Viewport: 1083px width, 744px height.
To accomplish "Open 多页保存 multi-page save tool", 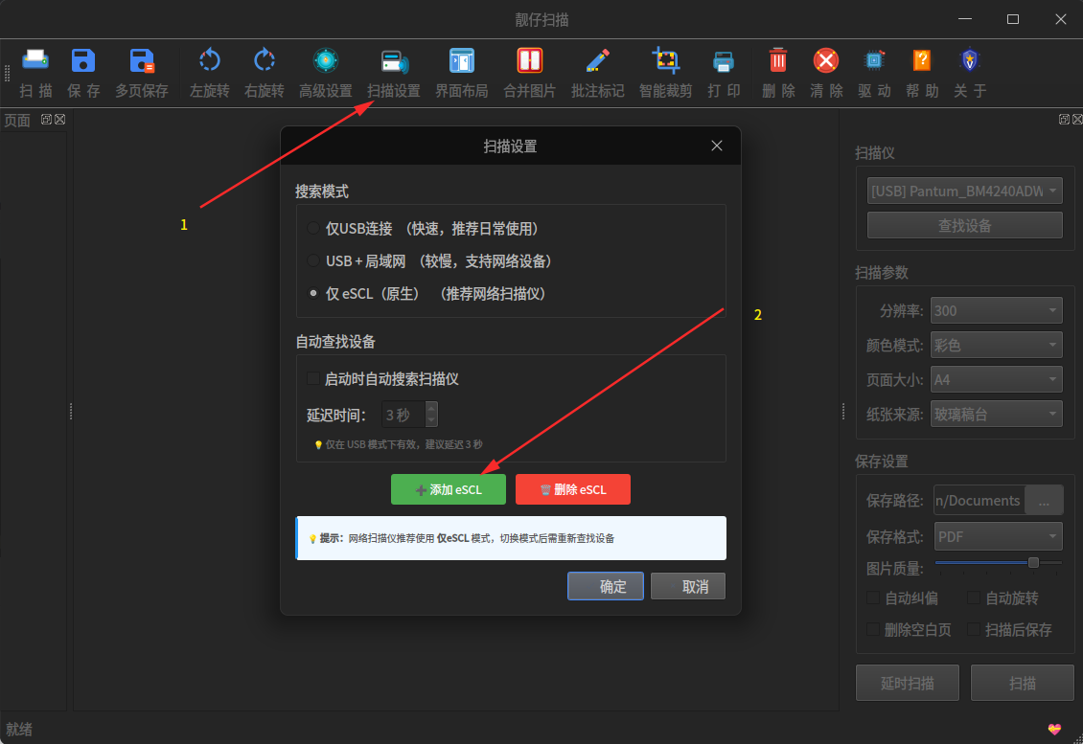I will [142, 60].
